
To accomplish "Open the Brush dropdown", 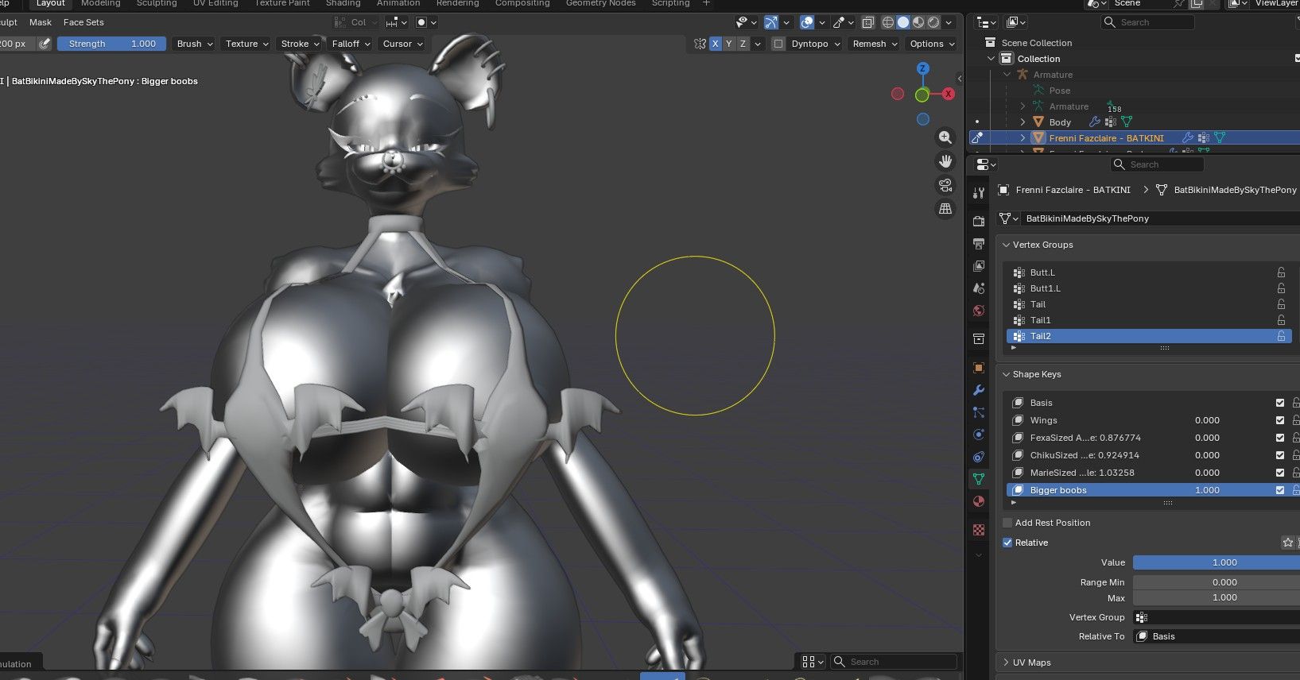I will coord(195,44).
